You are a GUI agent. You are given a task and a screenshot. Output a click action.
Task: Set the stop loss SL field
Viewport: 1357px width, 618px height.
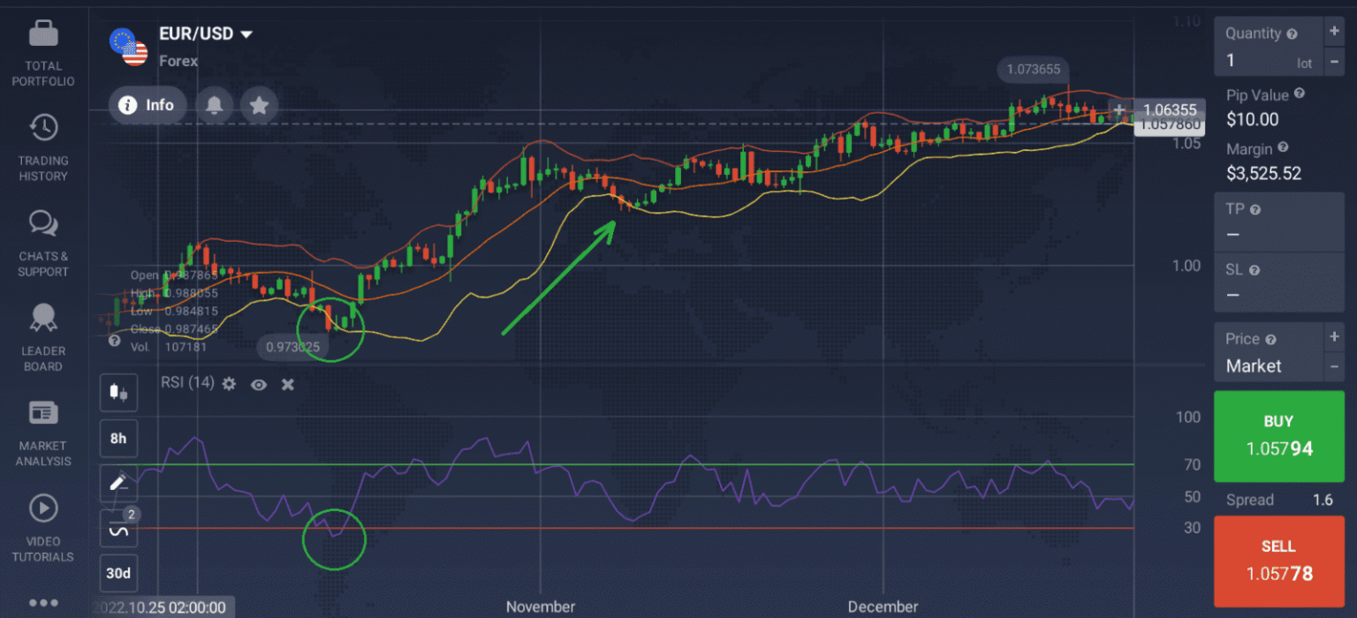click(1280, 282)
